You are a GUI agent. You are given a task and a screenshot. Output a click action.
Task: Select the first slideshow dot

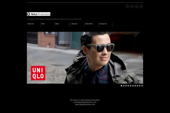[x=122, y=86]
